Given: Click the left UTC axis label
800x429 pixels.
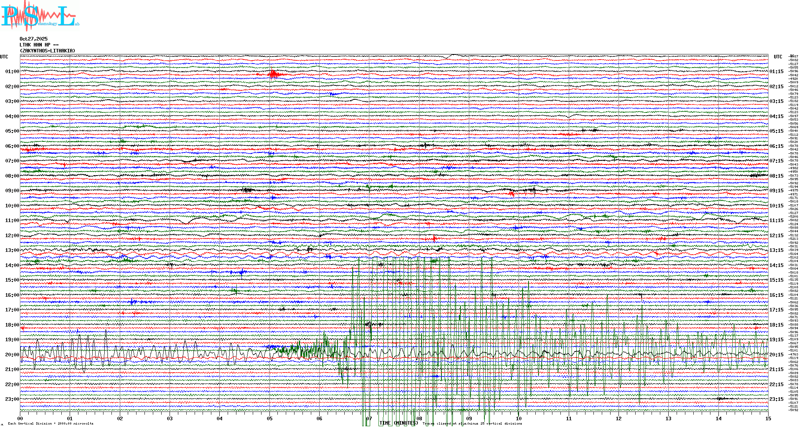Looking at the screenshot, I should click(4, 57).
